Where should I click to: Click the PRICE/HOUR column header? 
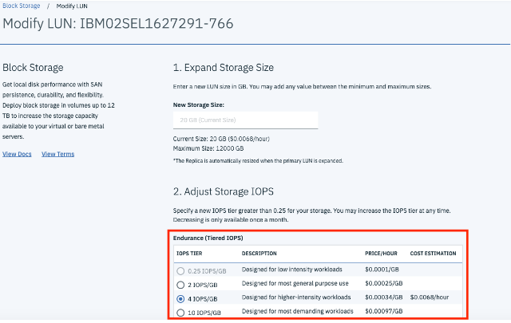point(381,254)
